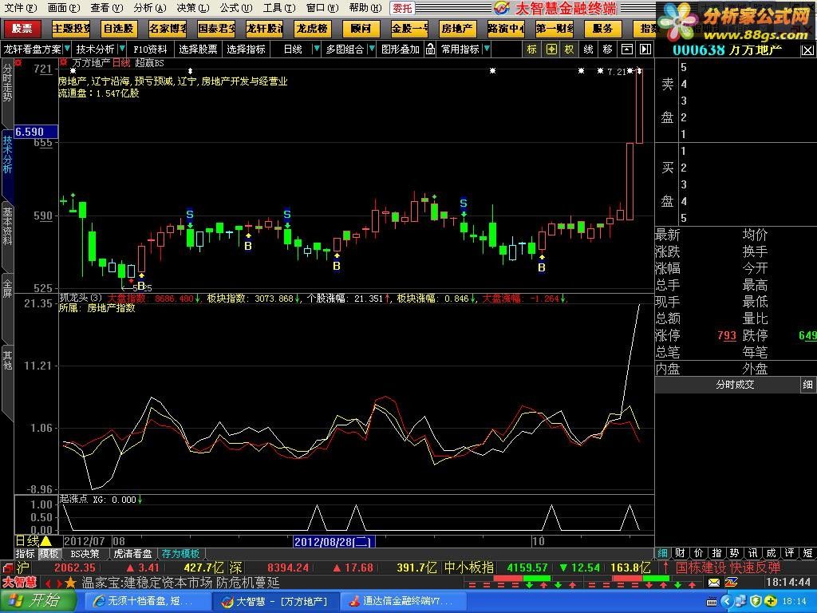Click the mail envelope status icon
Viewport: 817px width, 613px height.
click(714, 582)
